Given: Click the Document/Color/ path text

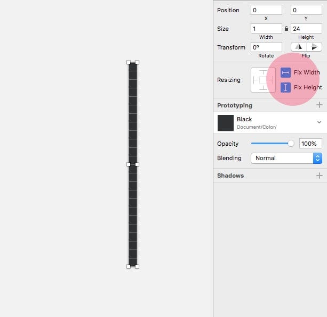Looking at the screenshot, I should tap(257, 127).
